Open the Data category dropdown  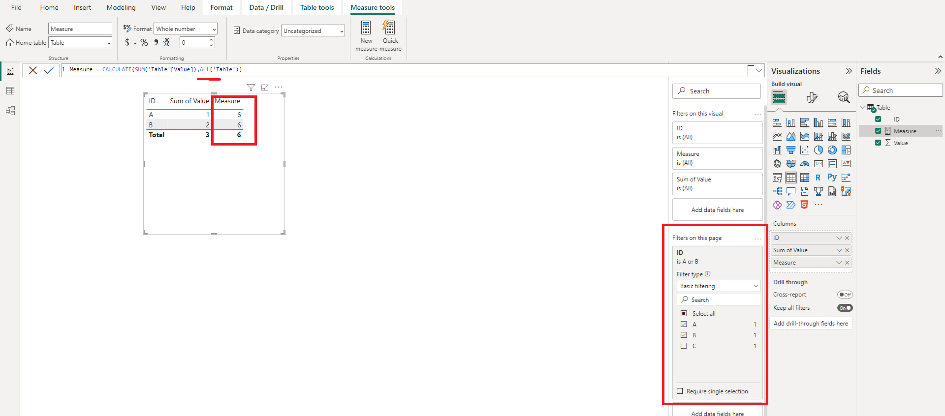pyautogui.click(x=313, y=31)
